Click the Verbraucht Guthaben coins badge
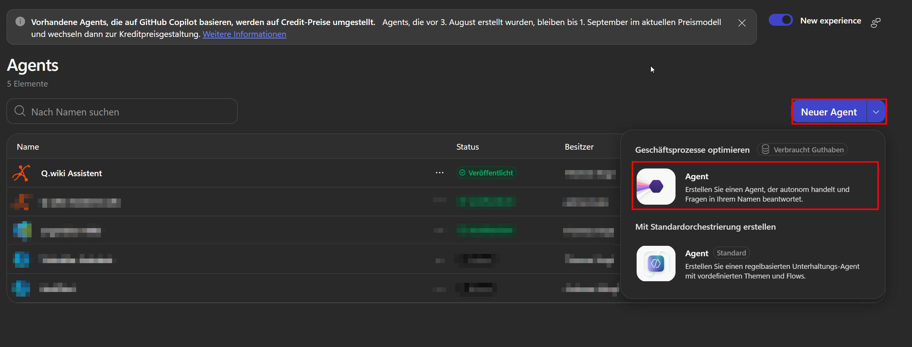 pyautogui.click(x=802, y=150)
